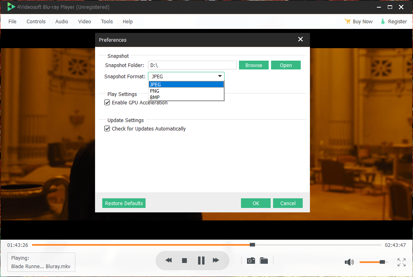Click the volume slider handle
Screen dimensions: 413x277
(382, 262)
